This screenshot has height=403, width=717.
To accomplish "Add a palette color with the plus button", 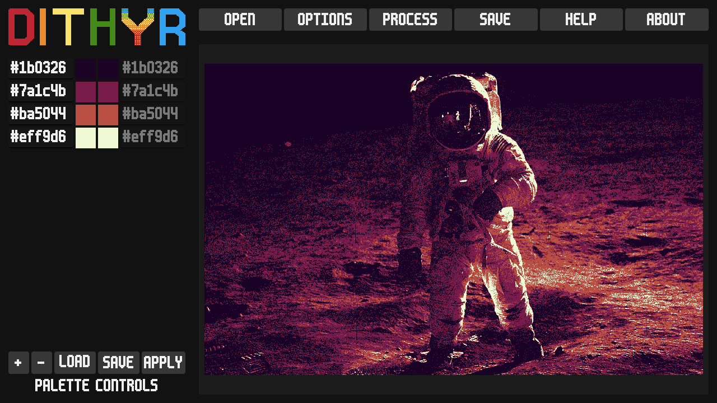I will click(18, 363).
